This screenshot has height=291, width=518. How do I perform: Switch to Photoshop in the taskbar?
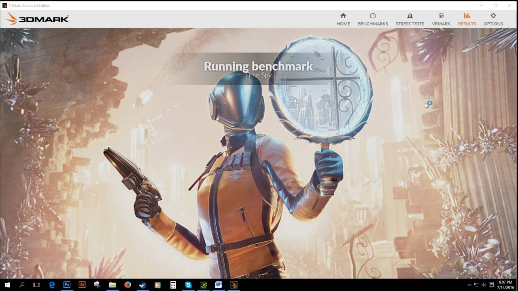point(67,285)
